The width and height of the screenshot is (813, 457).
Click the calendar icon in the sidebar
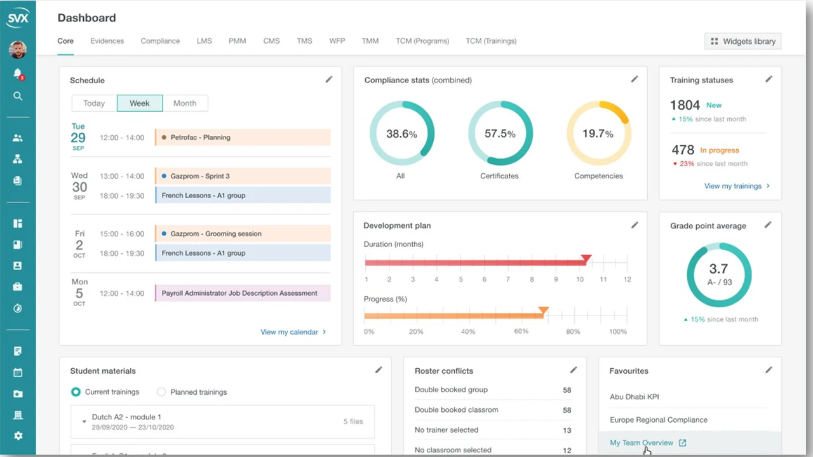18,373
